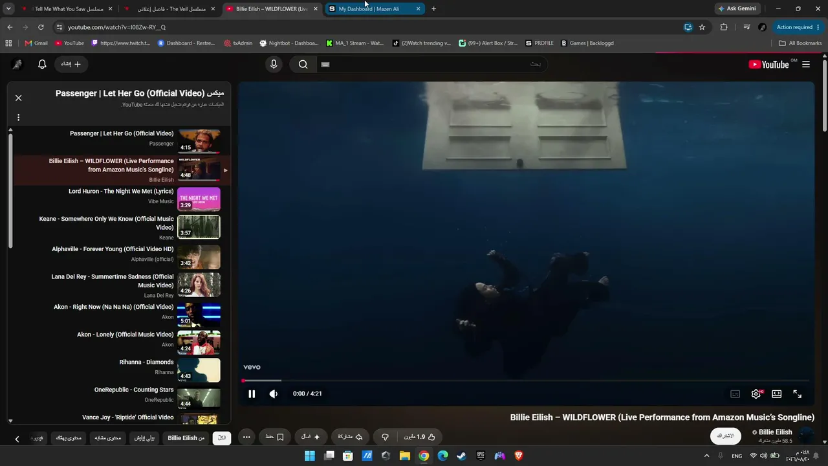The image size is (828, 466).
Task: Dislike the video with thumbs-down
Action: (385, 437)
